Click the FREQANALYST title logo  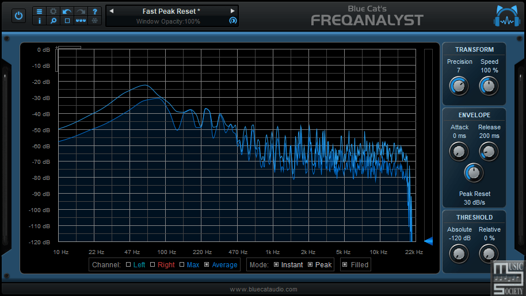367,21
